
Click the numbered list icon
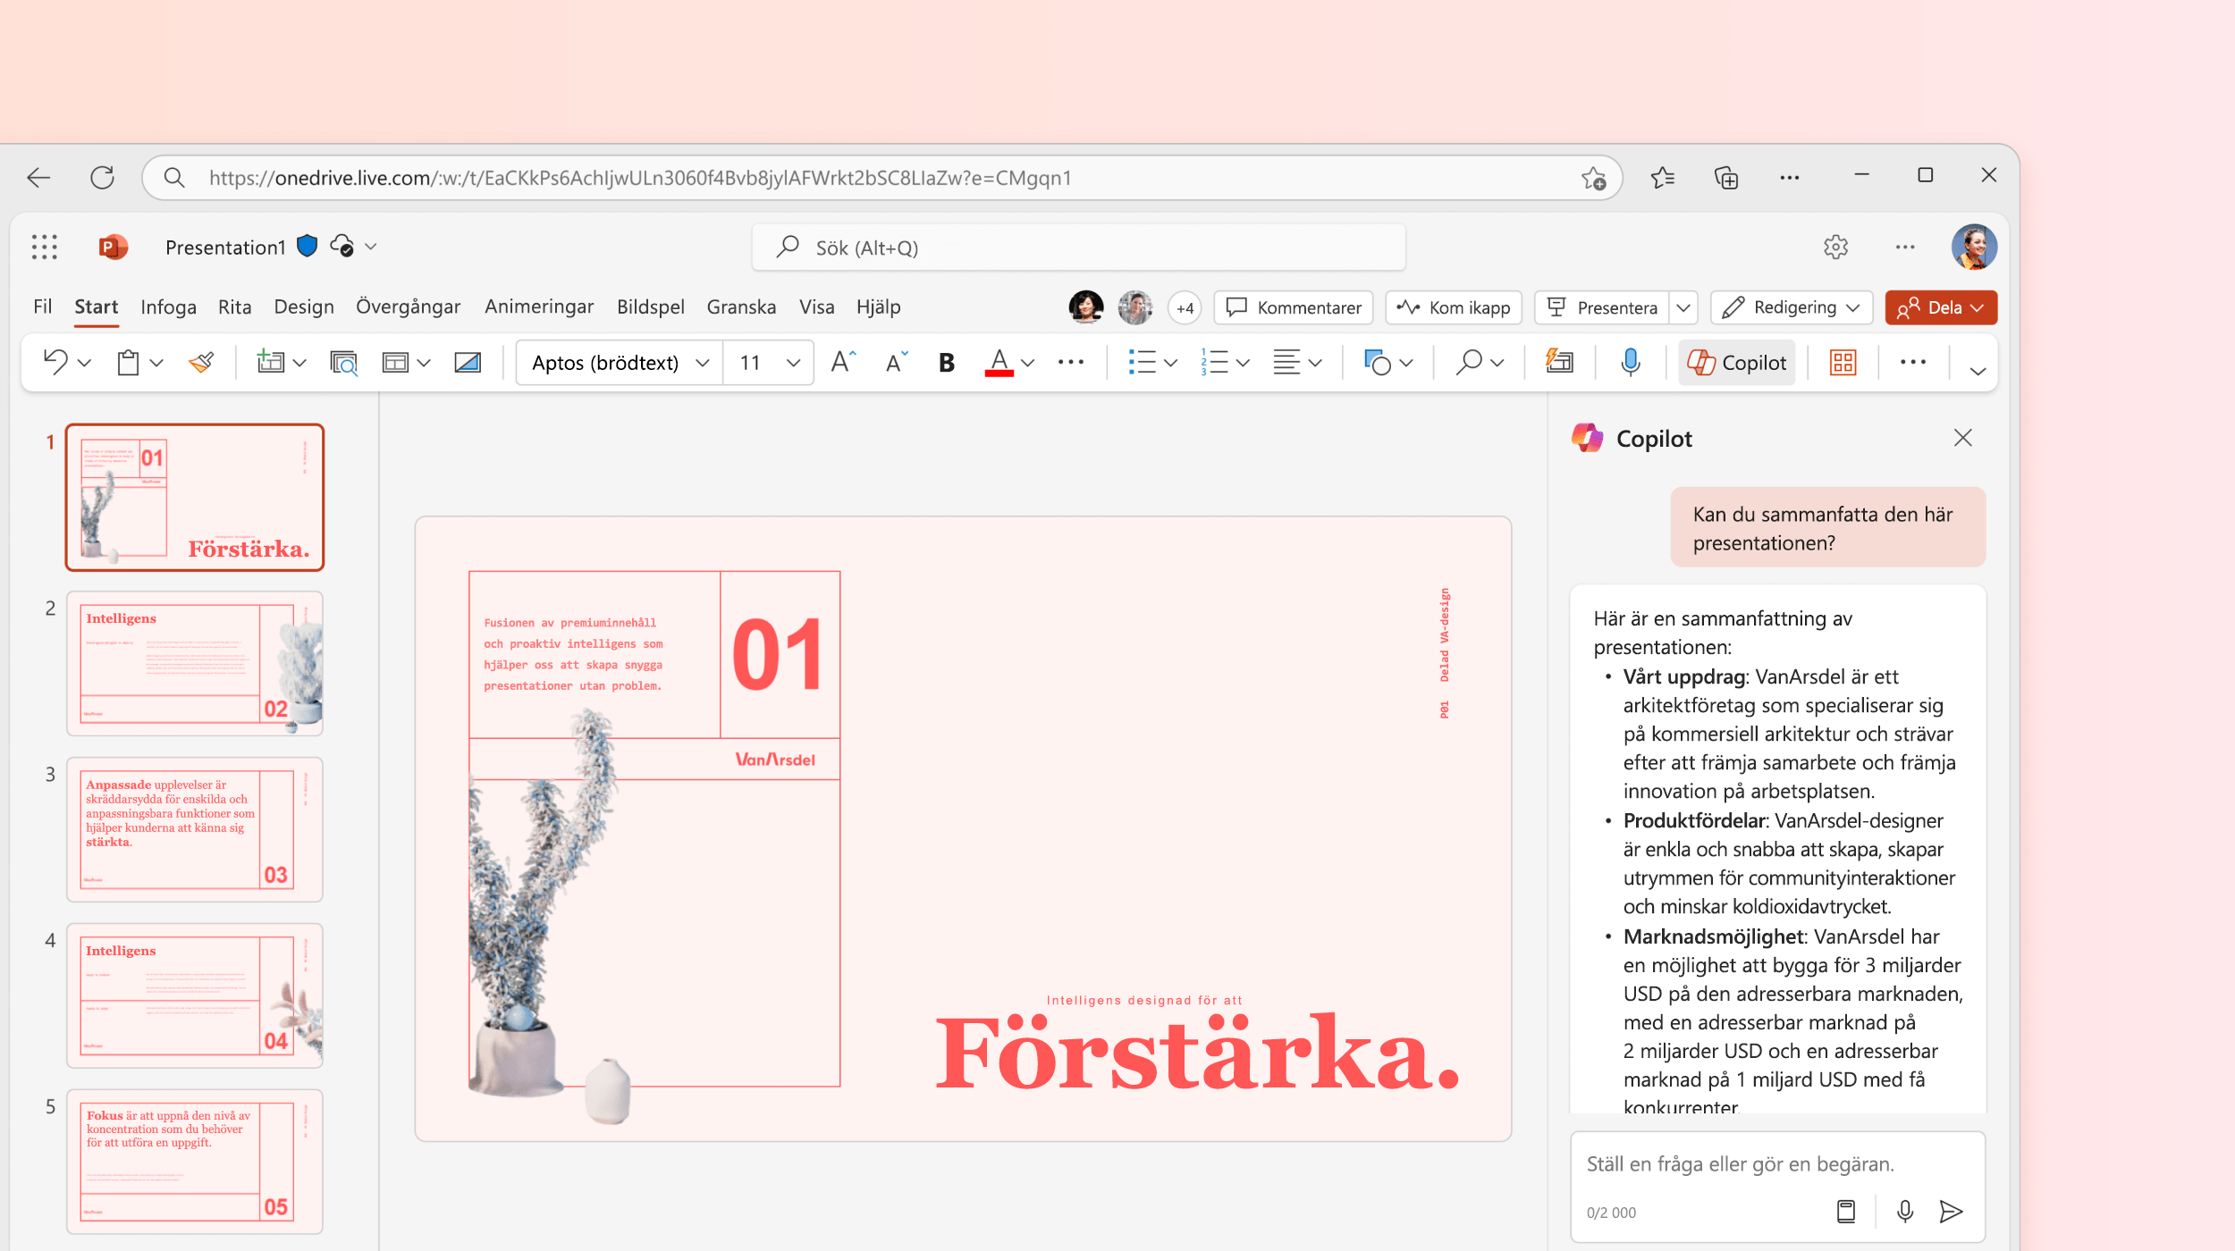1214,362
